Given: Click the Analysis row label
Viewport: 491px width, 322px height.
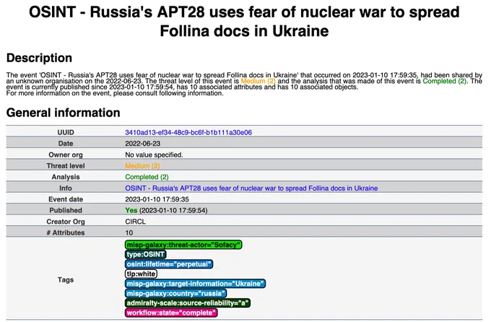Looking at the screenshot, I should click(x=66, y=177).
